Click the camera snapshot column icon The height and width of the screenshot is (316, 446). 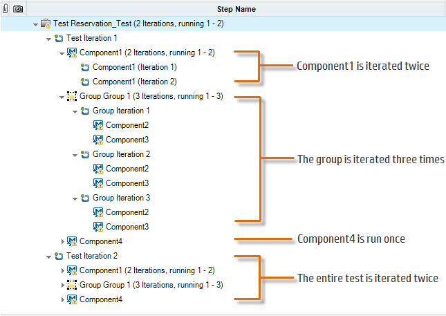click(x=17, y=9)
